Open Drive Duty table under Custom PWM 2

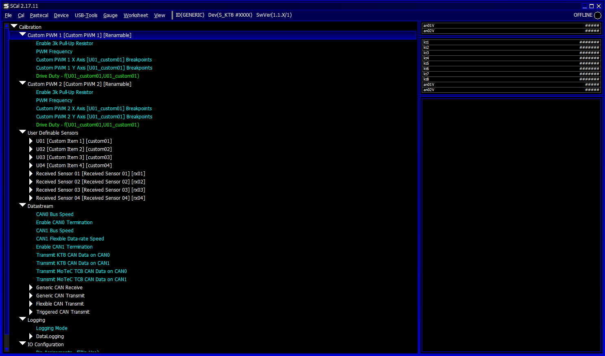pyautogui.click(x=87, y=125)
